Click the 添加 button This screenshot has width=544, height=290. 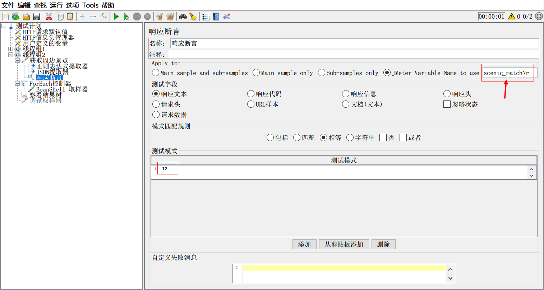(304, 244)
